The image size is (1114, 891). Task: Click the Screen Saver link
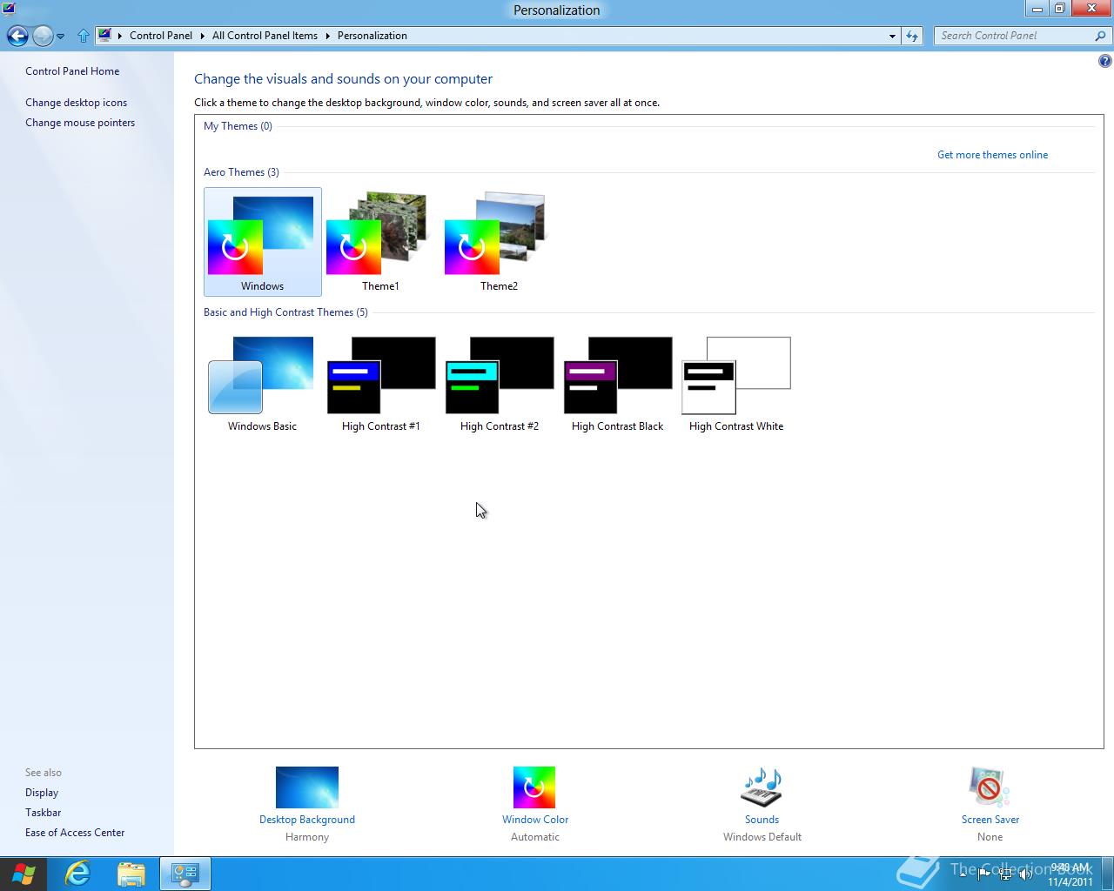[990, 820]
